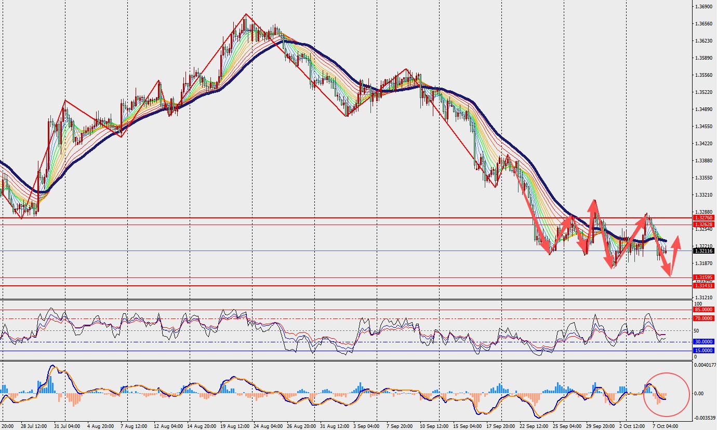Click the 10 Sep 12:00 time label
The width and height of the screenshot is (717, 430).
tap(433, 426)
